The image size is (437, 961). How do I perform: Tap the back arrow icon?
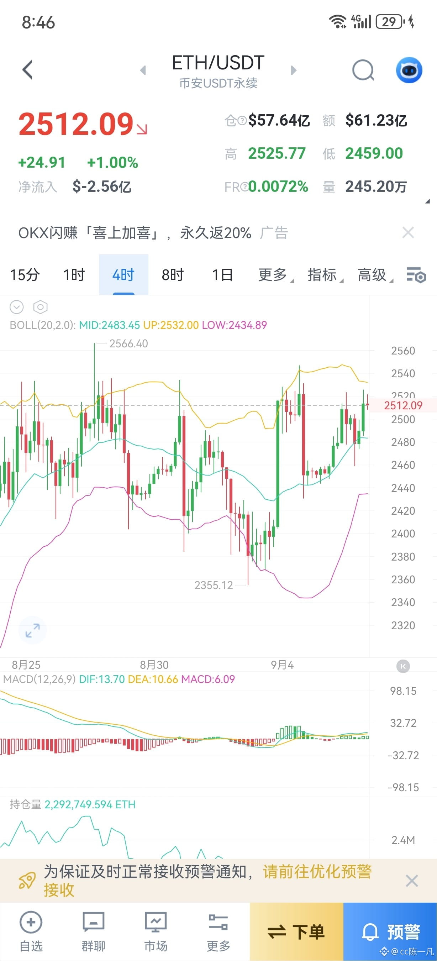(27, 69)
